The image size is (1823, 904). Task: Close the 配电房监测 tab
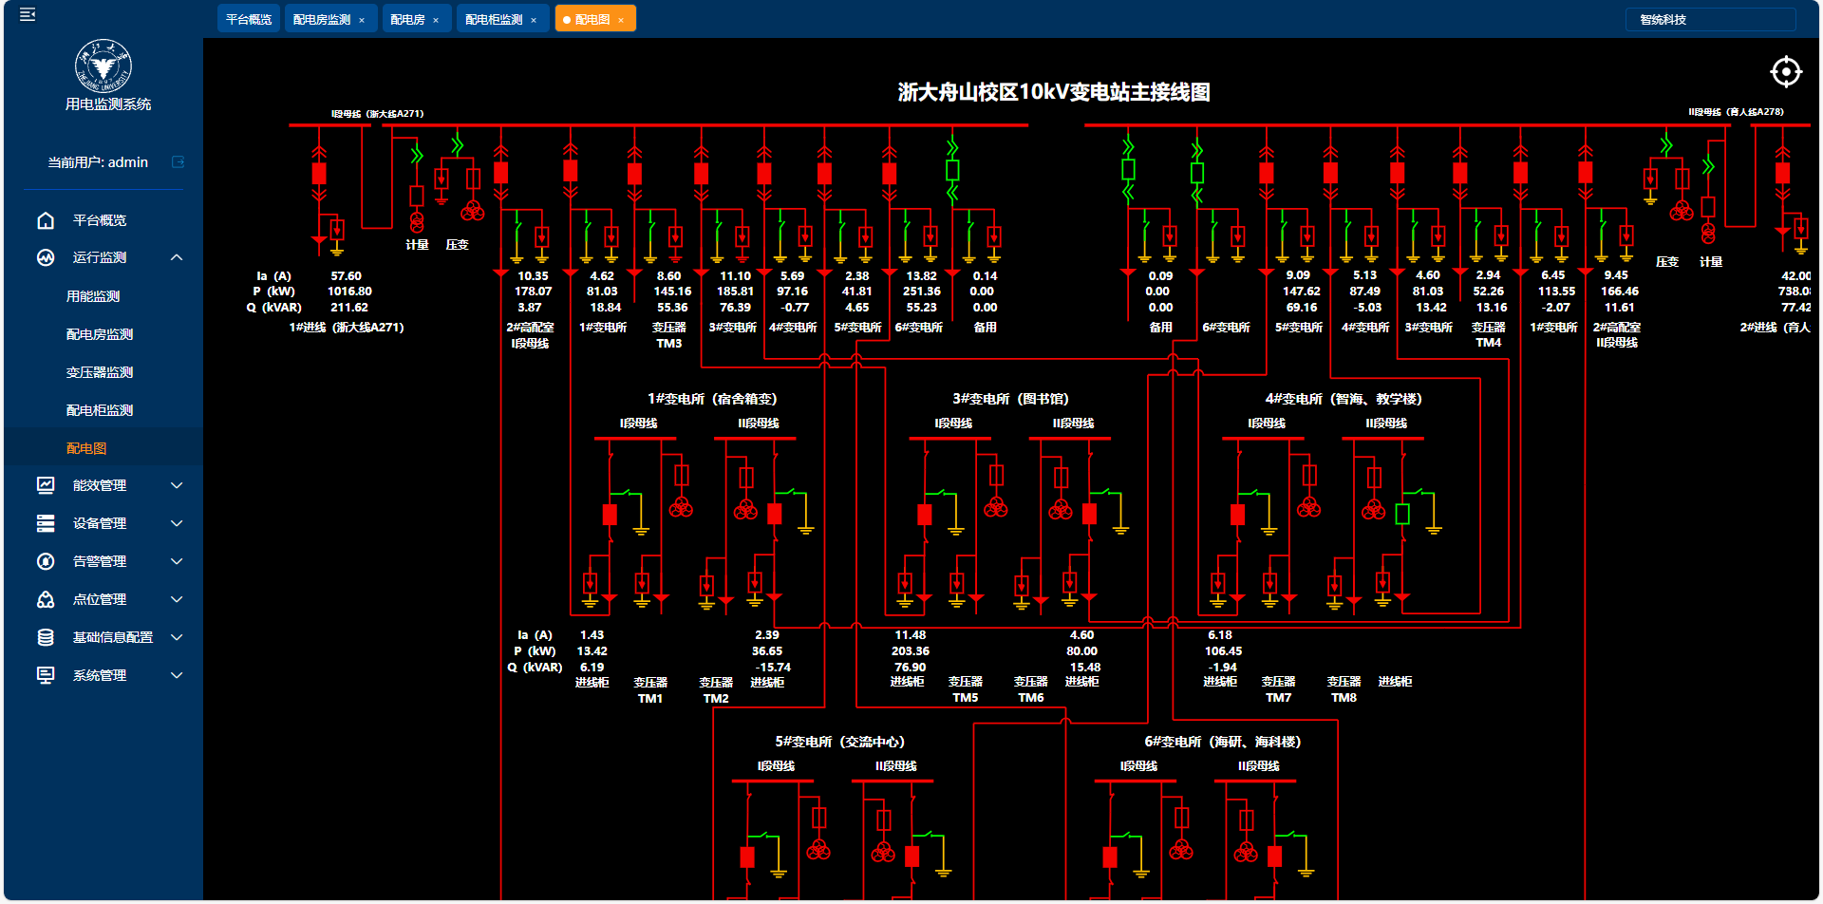tap(362, 20)
